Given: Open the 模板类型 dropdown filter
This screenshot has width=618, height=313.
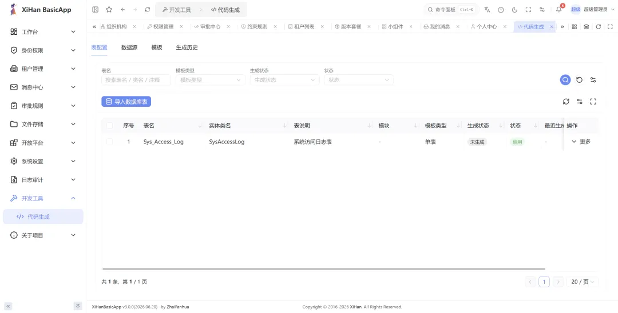Looking at the screenshot, I should tap(211, 80).
